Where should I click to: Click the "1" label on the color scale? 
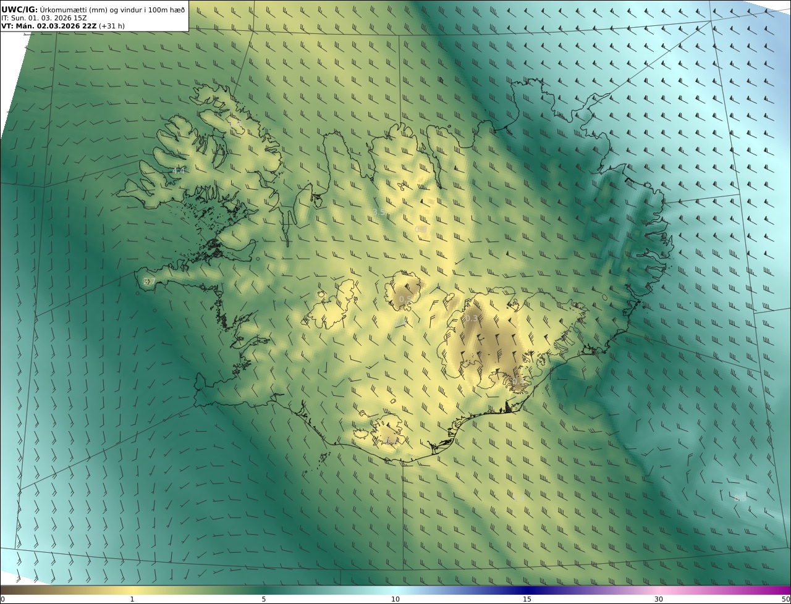(132, 599)
